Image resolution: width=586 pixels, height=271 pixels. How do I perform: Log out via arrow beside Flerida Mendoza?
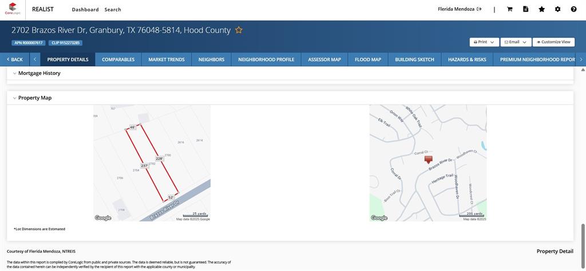pos(479,9)
